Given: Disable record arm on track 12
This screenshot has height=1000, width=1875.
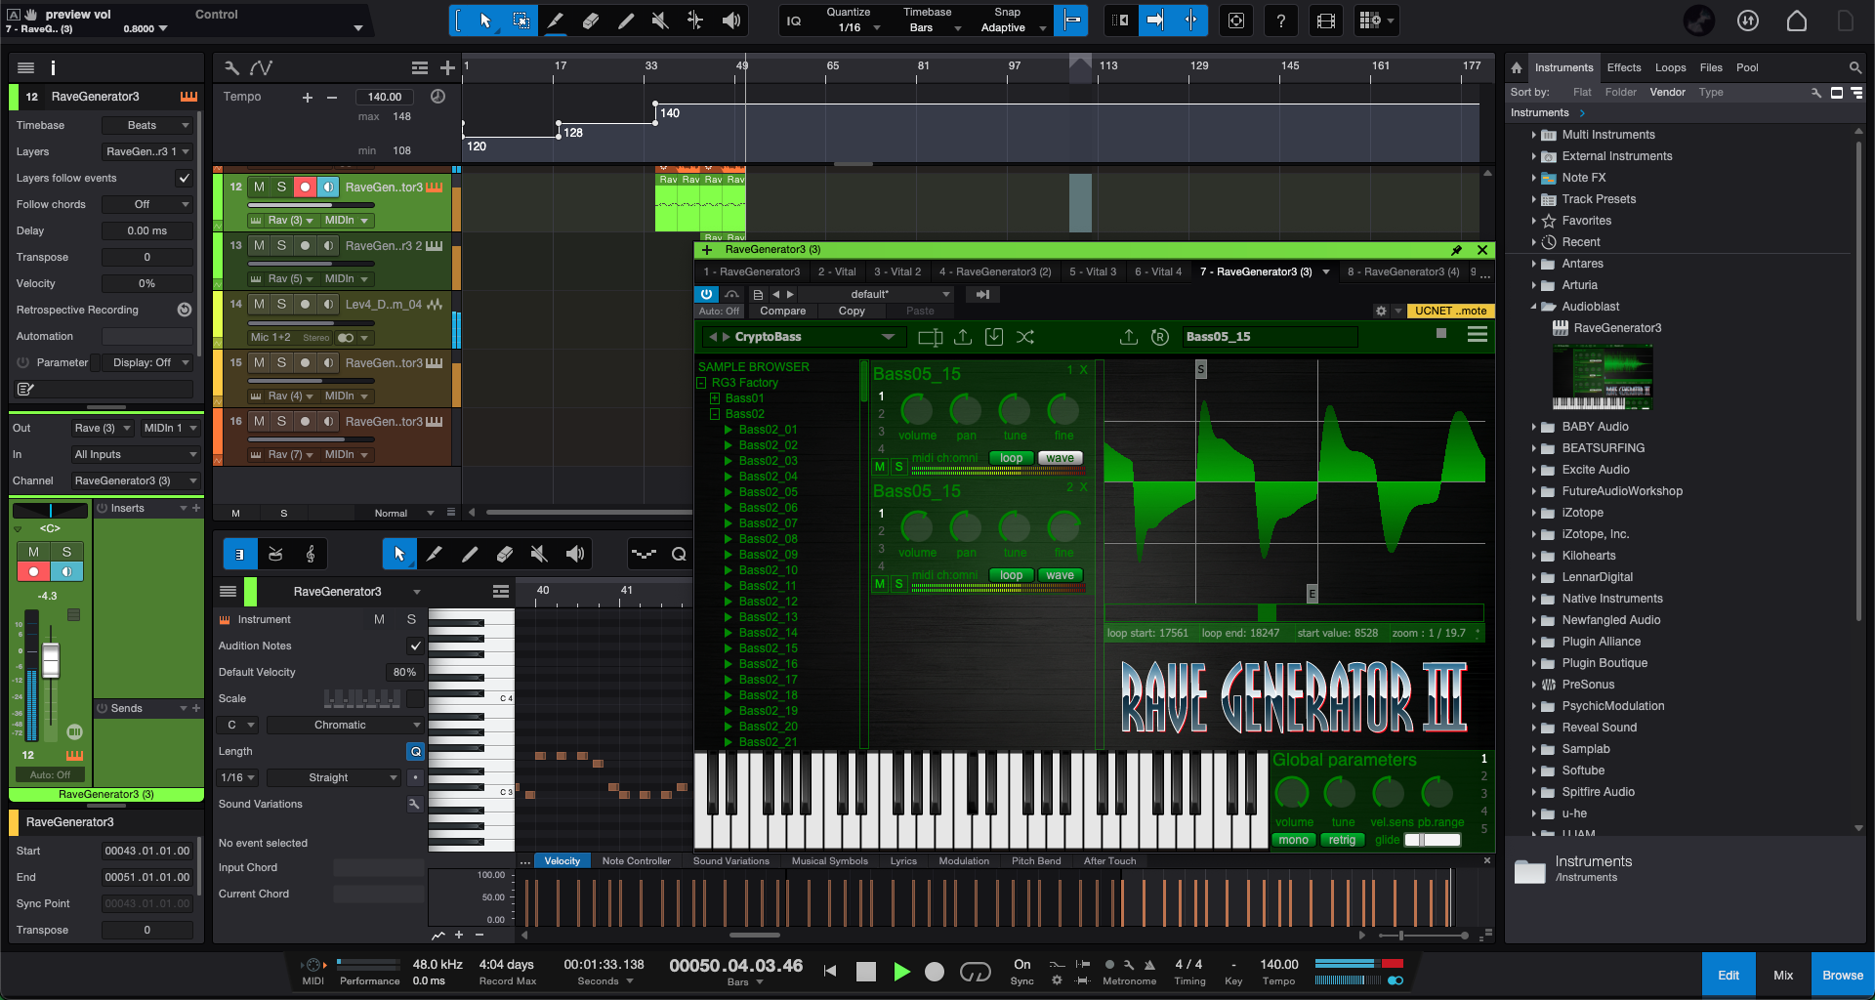Looking at the screenshot, I should click(305, 187).
